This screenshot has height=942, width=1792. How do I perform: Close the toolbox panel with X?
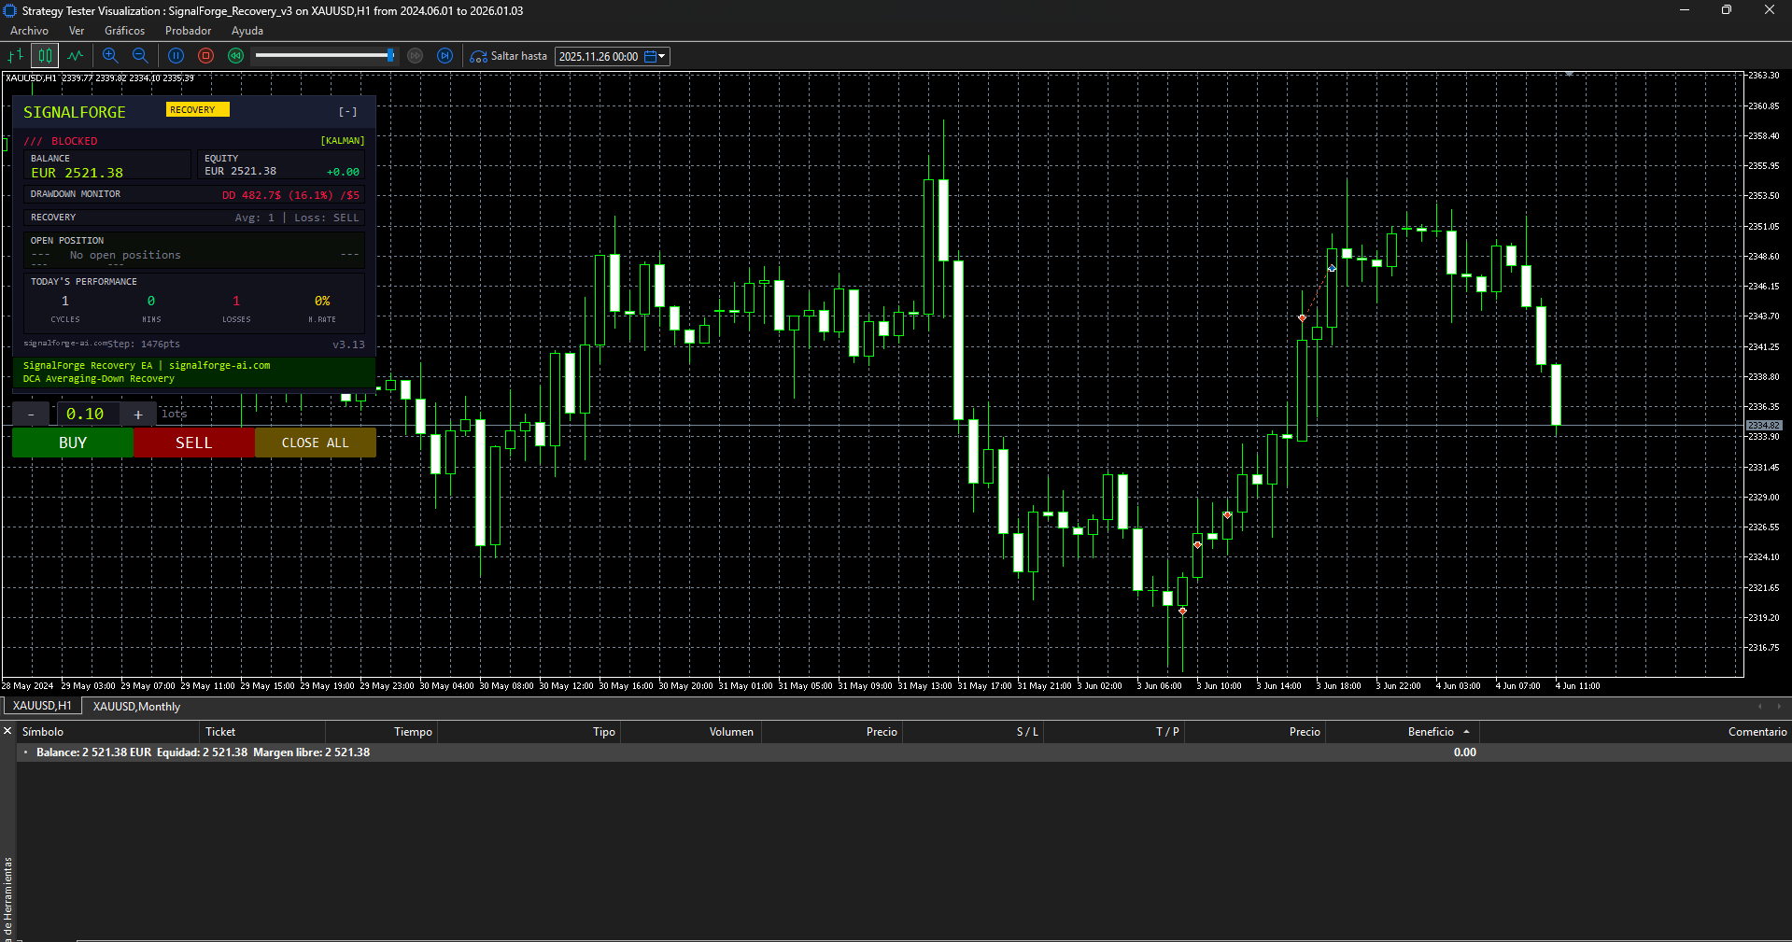click(7, 731)
